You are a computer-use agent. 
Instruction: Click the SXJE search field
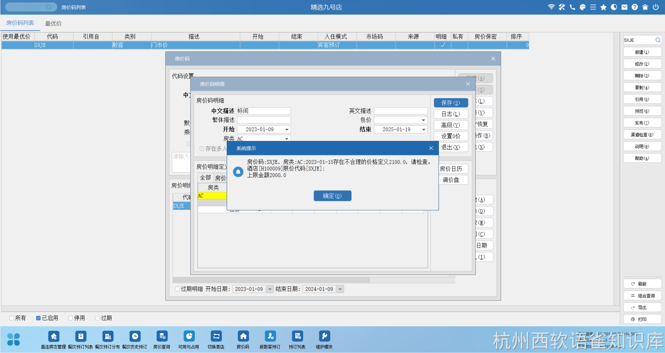[x=639, y=40]
